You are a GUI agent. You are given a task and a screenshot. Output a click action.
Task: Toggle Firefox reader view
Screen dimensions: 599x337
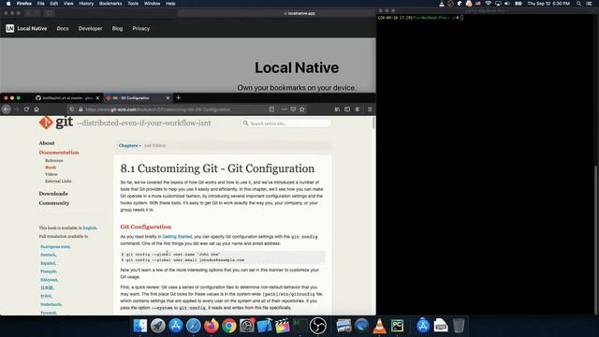271,110
